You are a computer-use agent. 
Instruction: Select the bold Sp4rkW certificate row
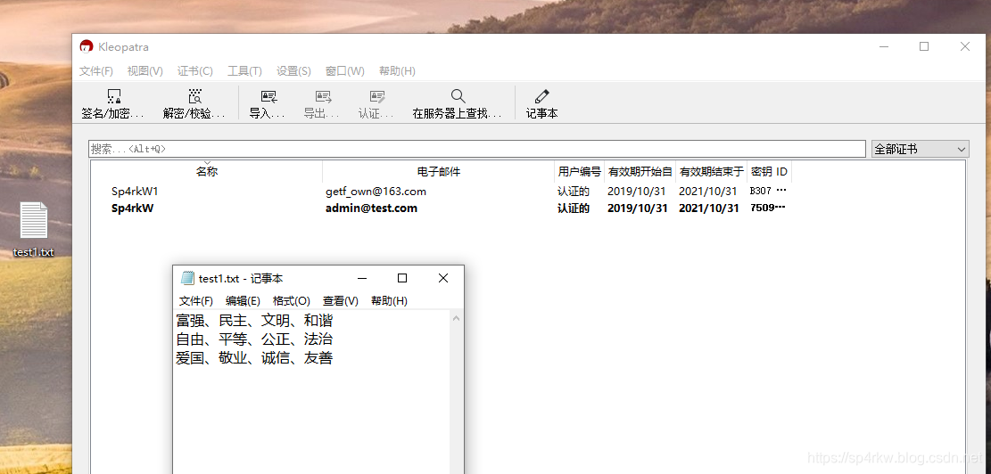pos(442,208)
